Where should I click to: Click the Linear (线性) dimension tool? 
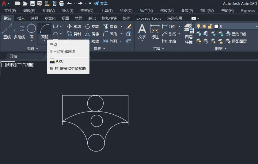[x=169, y=26]
